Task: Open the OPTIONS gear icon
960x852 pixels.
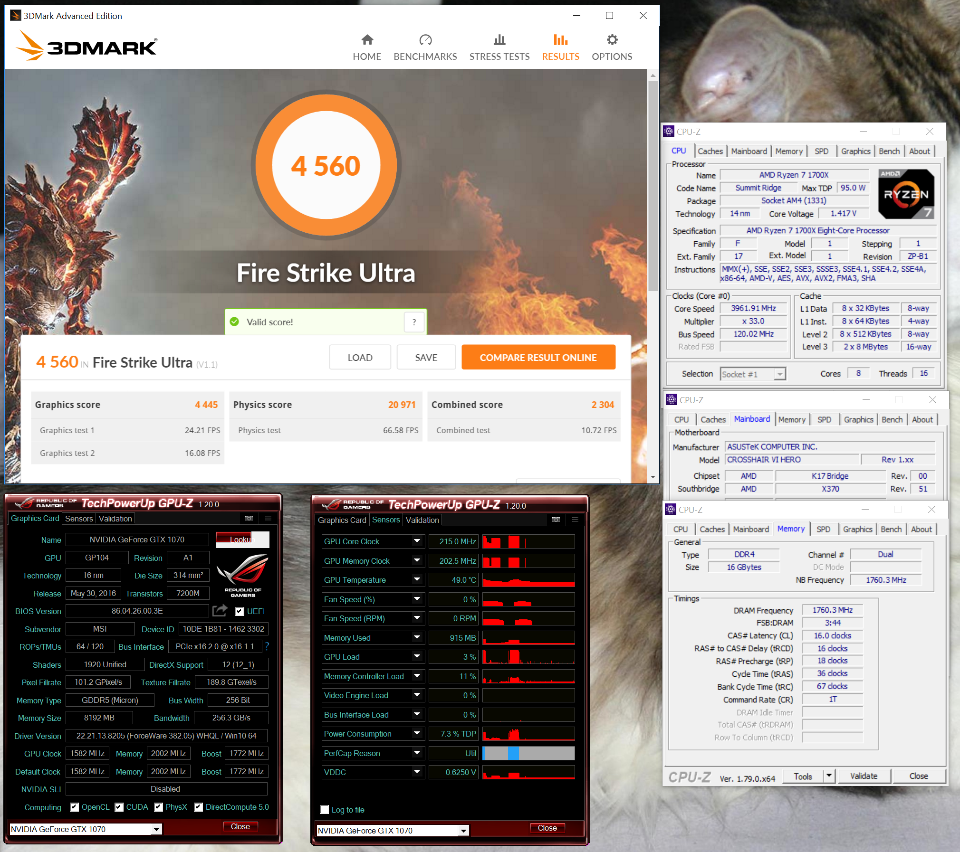Action: (612, 39)
